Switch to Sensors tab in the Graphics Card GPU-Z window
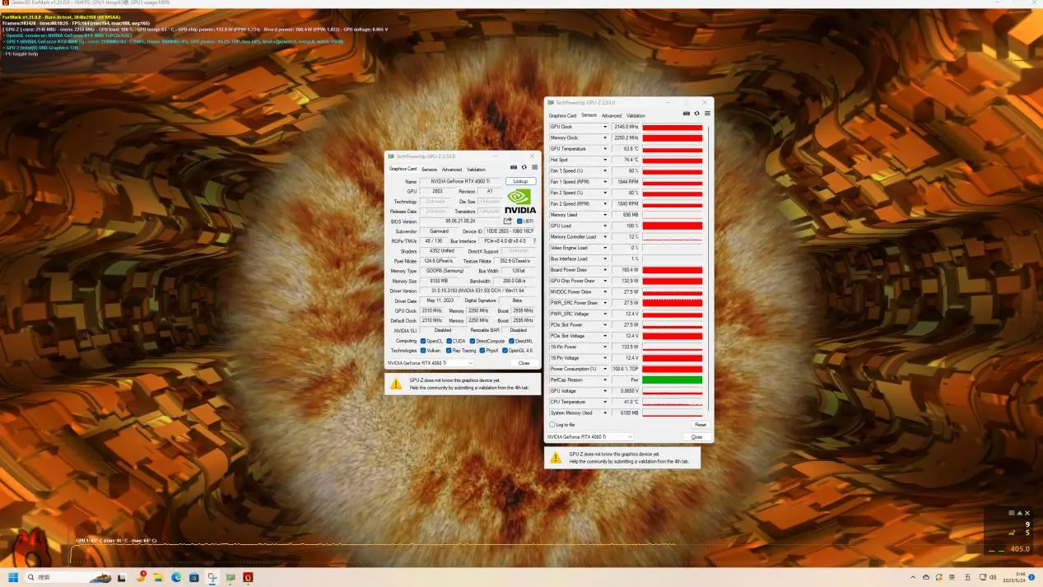Screen dimensions: 1043x587 click(429, 170)
